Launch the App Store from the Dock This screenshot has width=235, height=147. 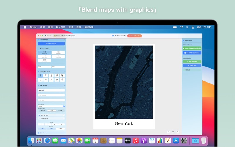pos(176,141)
